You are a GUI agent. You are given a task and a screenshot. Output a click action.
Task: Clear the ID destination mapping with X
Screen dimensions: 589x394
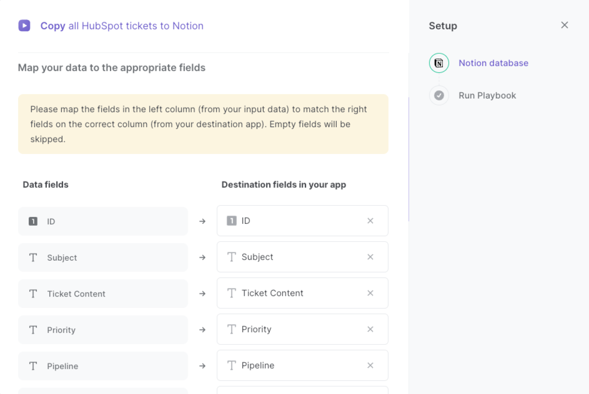[x=370, y=221]
